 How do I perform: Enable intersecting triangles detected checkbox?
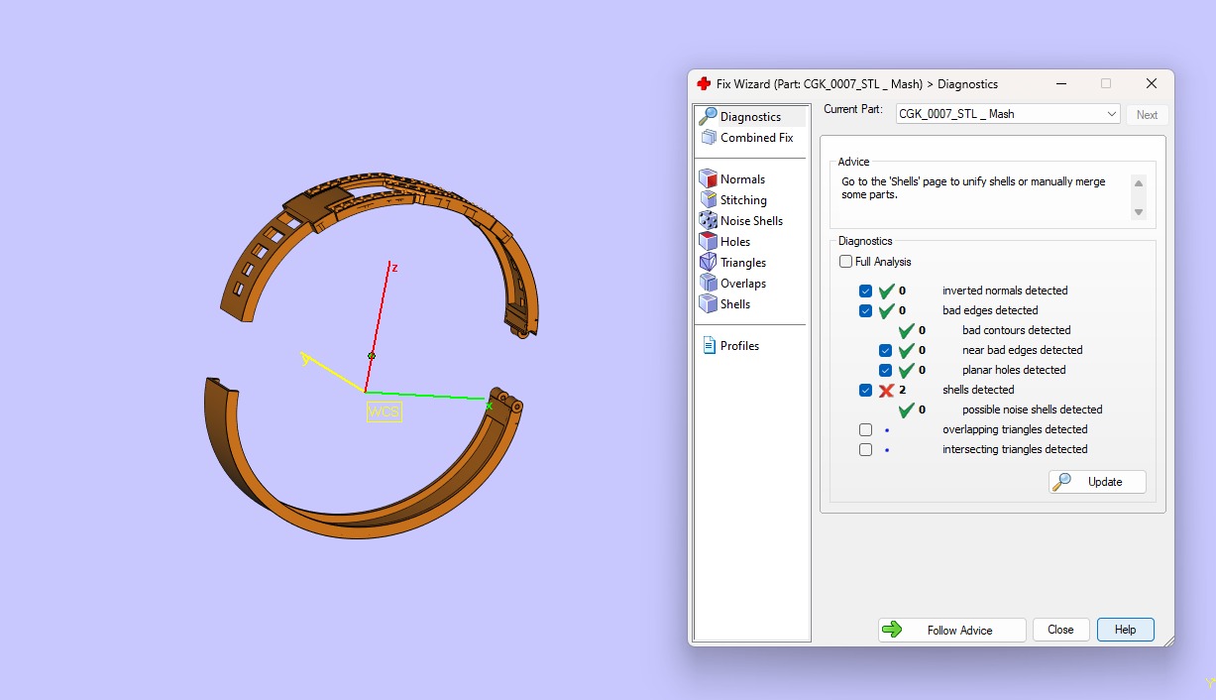click(x=865, y=449)
